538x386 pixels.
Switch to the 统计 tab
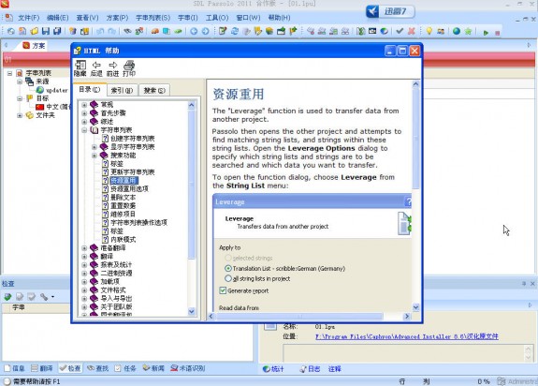pyautogui.click(x=273, y=369)
